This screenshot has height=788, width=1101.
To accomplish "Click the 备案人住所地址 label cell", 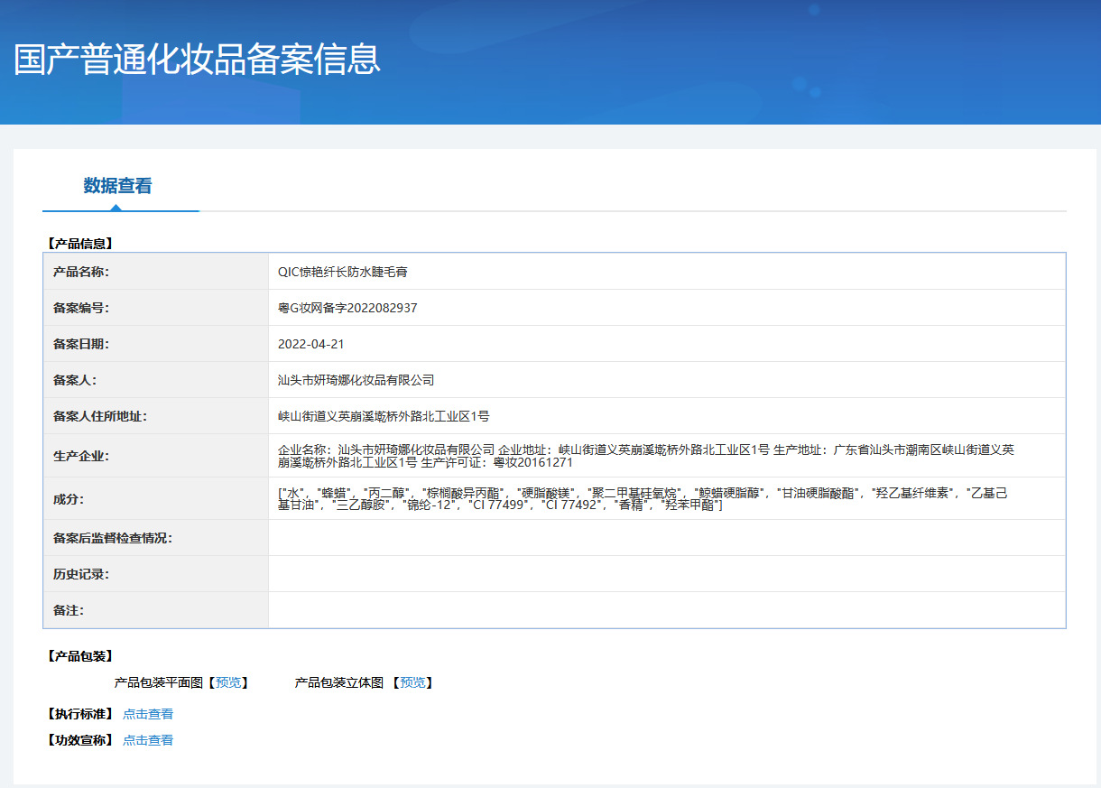I will coord(156,416).
